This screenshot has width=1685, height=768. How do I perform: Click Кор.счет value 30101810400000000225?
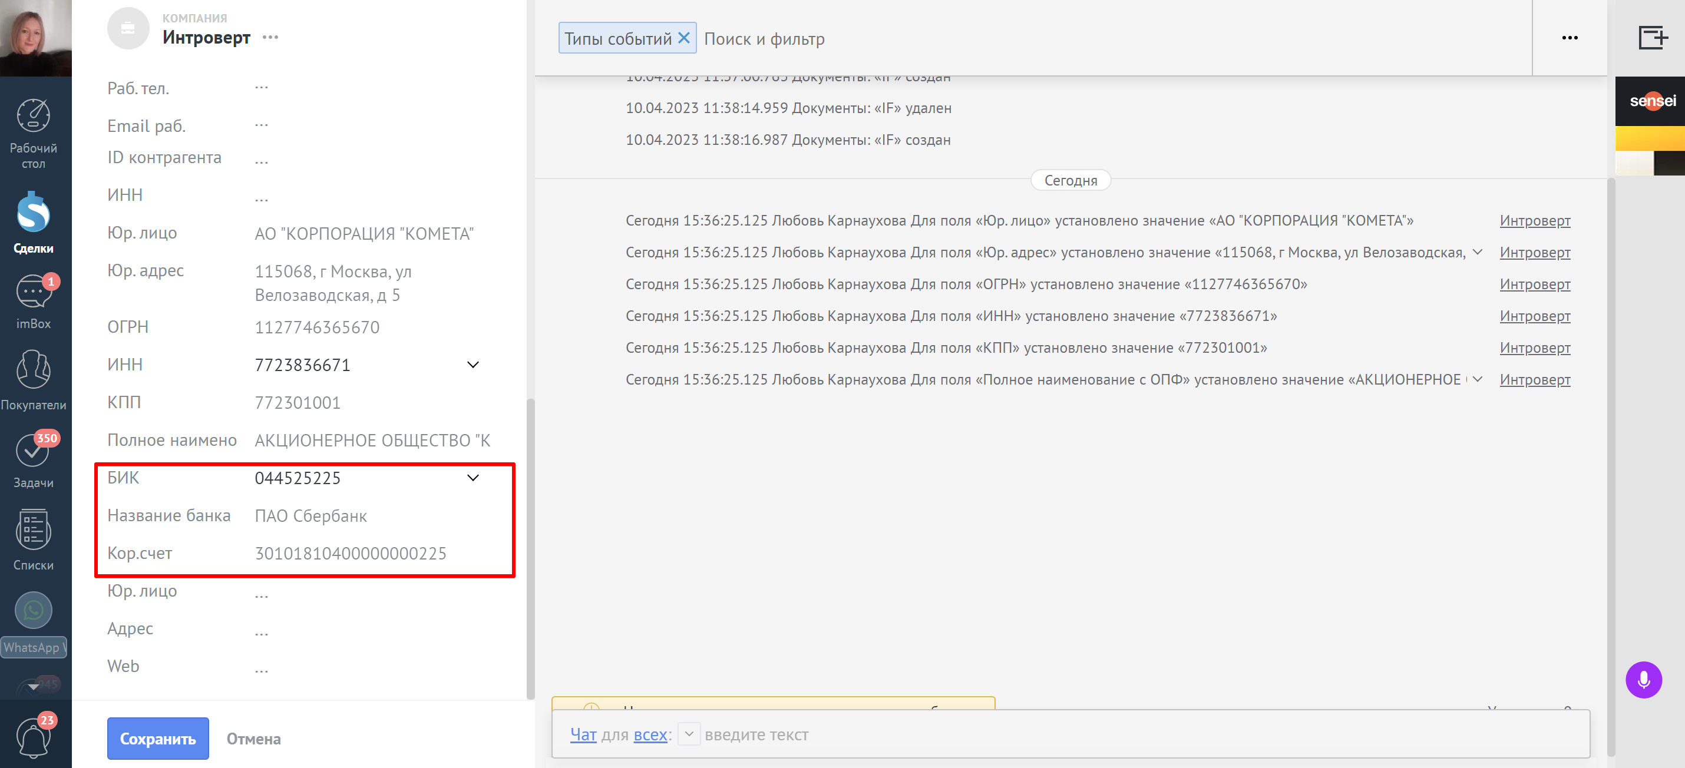351,554
